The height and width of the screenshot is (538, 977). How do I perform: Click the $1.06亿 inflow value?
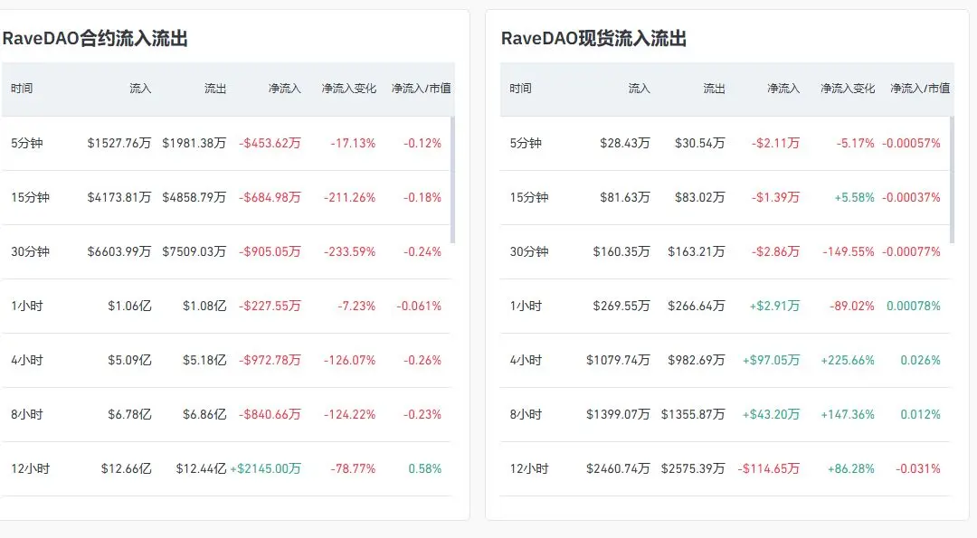tap(129, 306)
